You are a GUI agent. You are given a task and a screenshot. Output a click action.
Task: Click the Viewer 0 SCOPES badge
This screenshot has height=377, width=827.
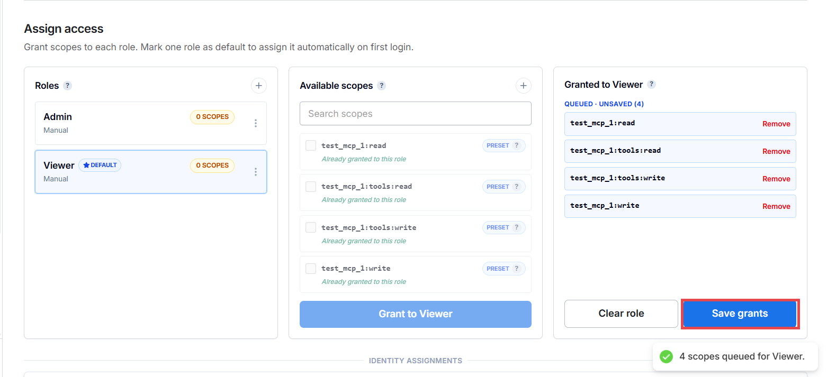[212, 165]
